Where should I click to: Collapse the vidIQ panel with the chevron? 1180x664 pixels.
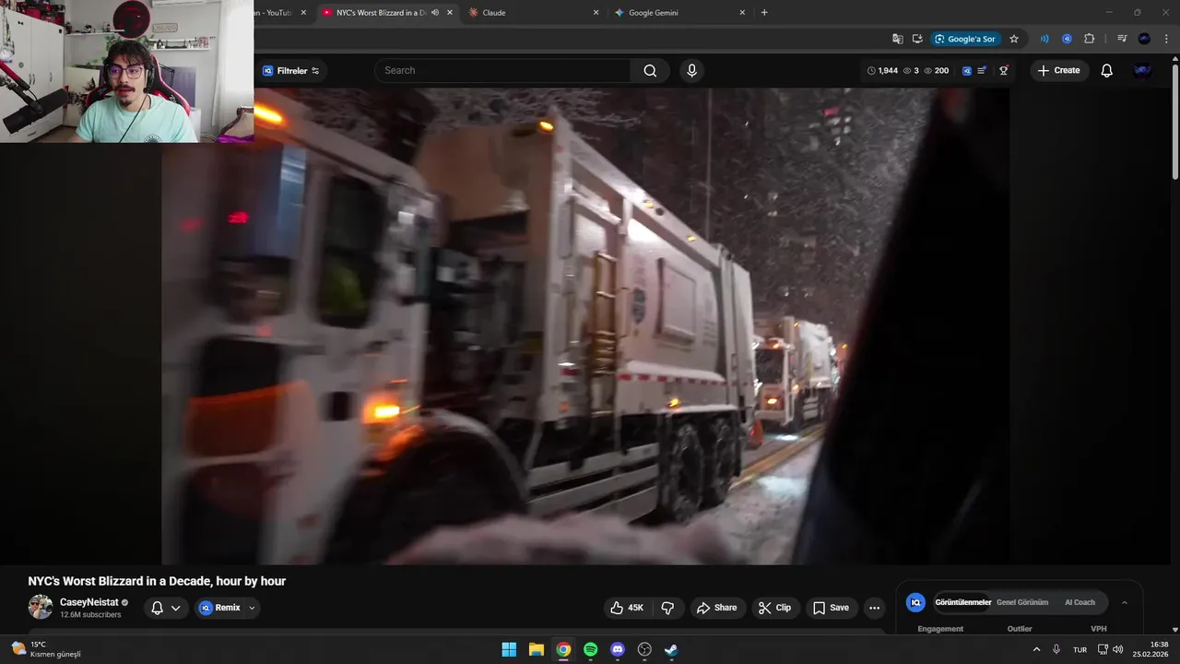click(x=1124, y=602)
